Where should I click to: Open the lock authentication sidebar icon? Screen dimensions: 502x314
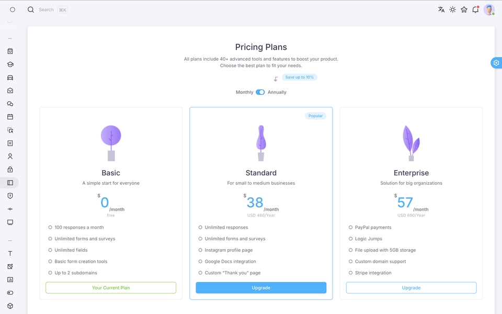[10, 169]
